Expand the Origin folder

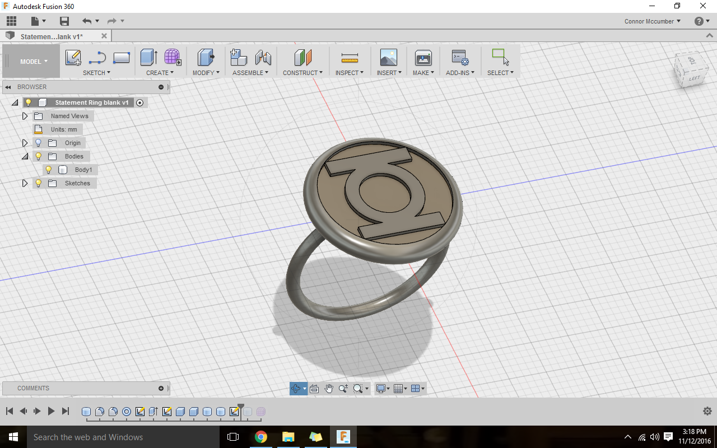25,143
